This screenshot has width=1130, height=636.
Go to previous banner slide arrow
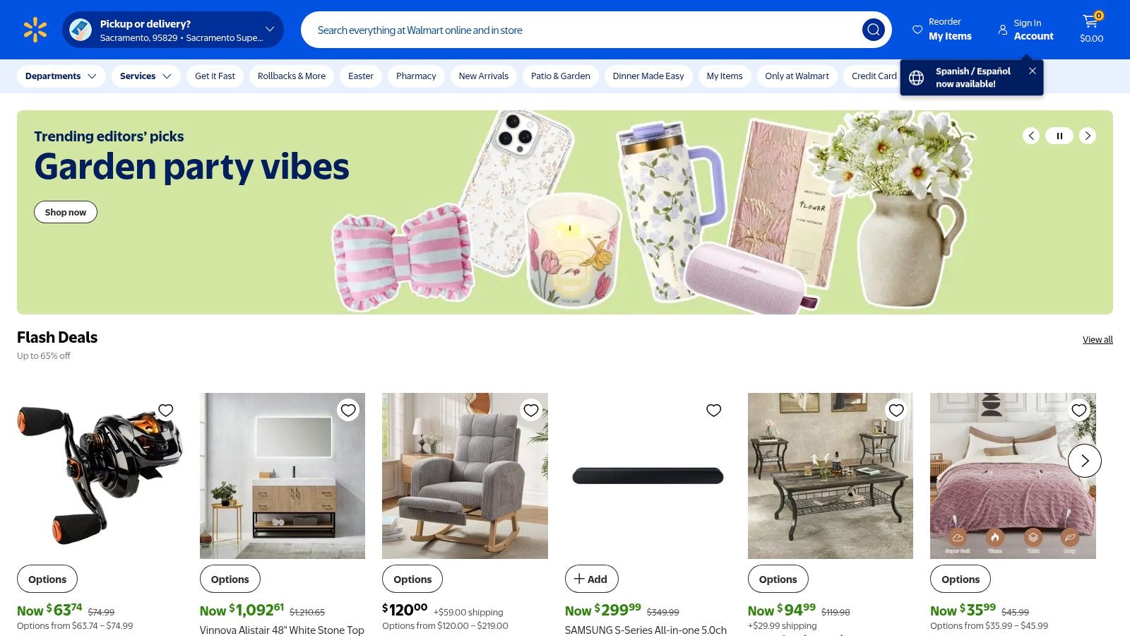point(1031,136)
